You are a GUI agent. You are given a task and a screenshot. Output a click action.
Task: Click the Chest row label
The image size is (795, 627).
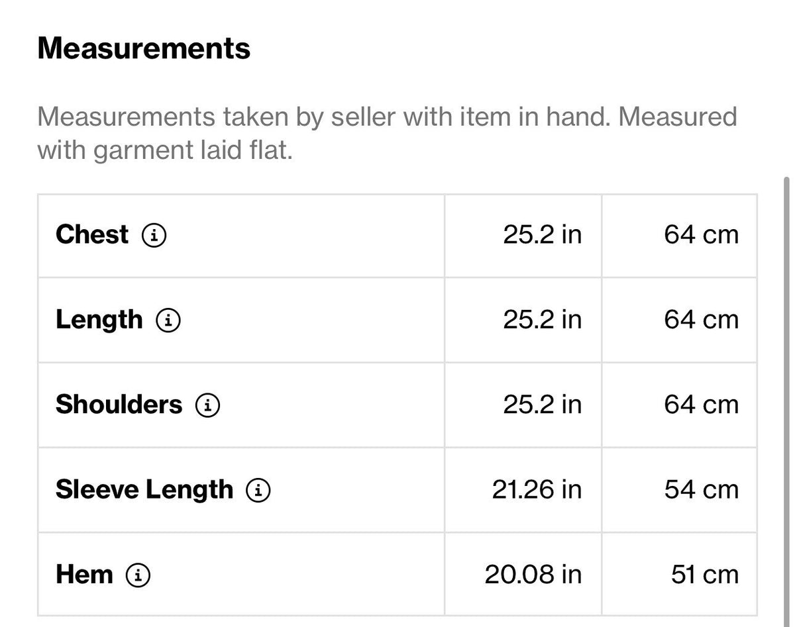tap(92, 234)
